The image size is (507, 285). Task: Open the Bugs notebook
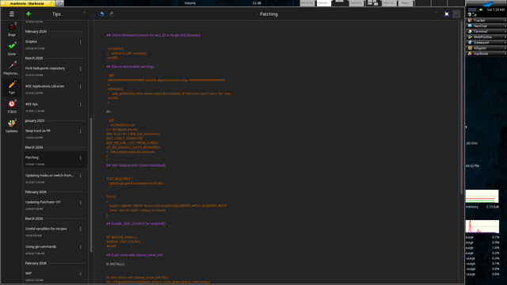(12, 29)
